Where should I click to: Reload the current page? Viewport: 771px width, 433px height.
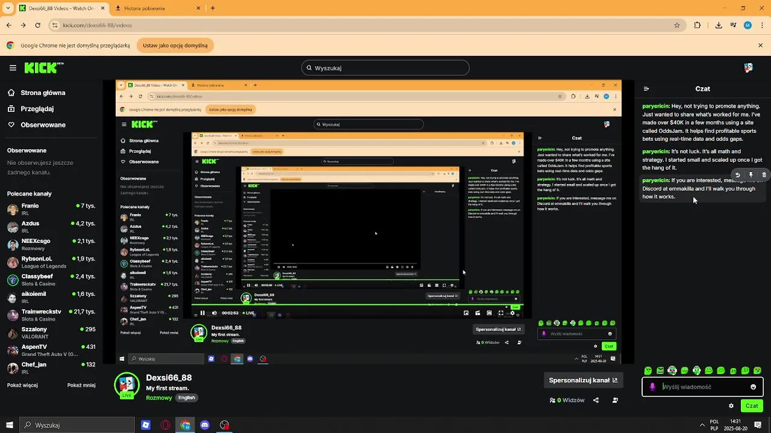(x=38, y=25)
